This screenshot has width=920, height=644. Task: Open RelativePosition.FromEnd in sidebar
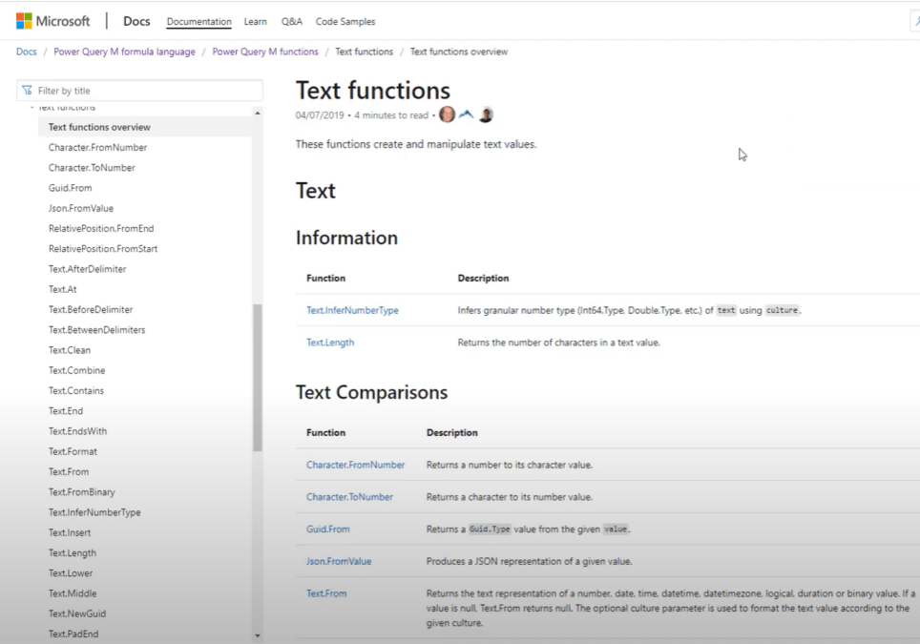(x=101, y=228)
